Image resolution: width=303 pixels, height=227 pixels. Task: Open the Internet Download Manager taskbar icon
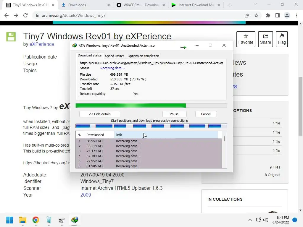click(x=75, y=220)
